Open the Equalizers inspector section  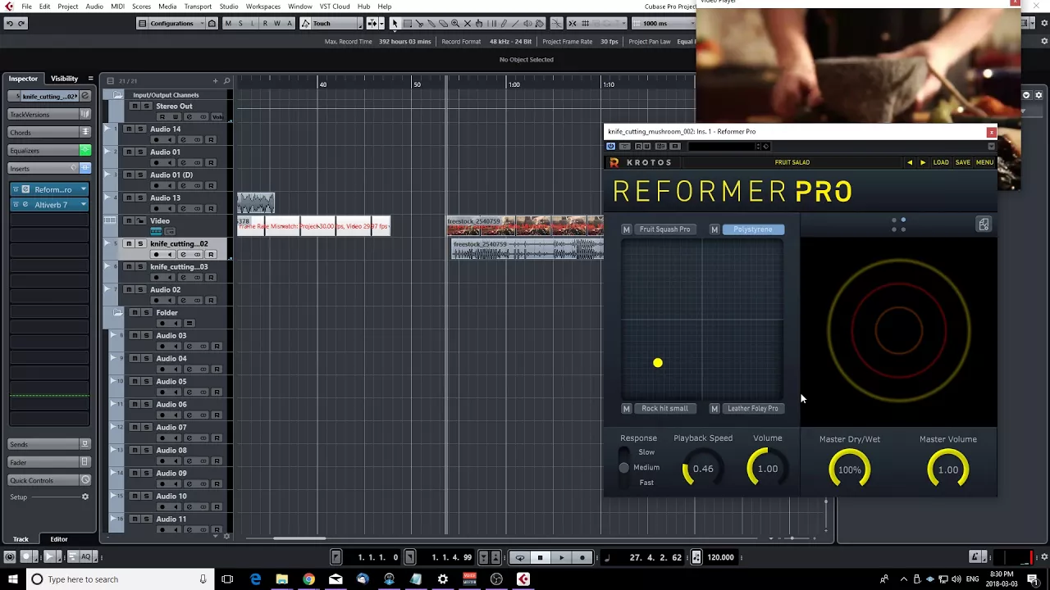click(x=48, y=151)
